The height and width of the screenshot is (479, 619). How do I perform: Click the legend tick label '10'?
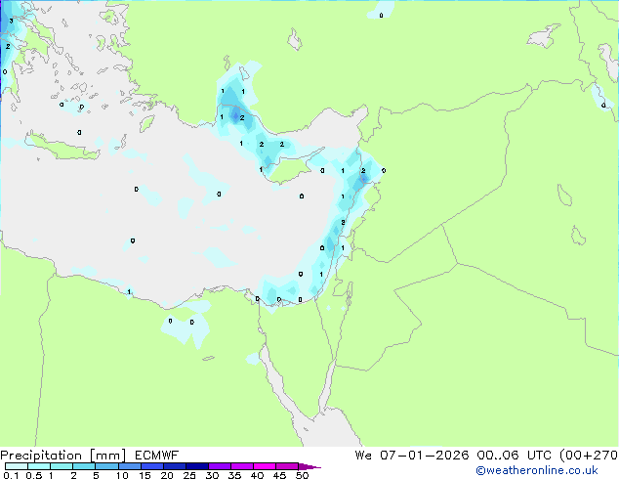coord(122,475)
